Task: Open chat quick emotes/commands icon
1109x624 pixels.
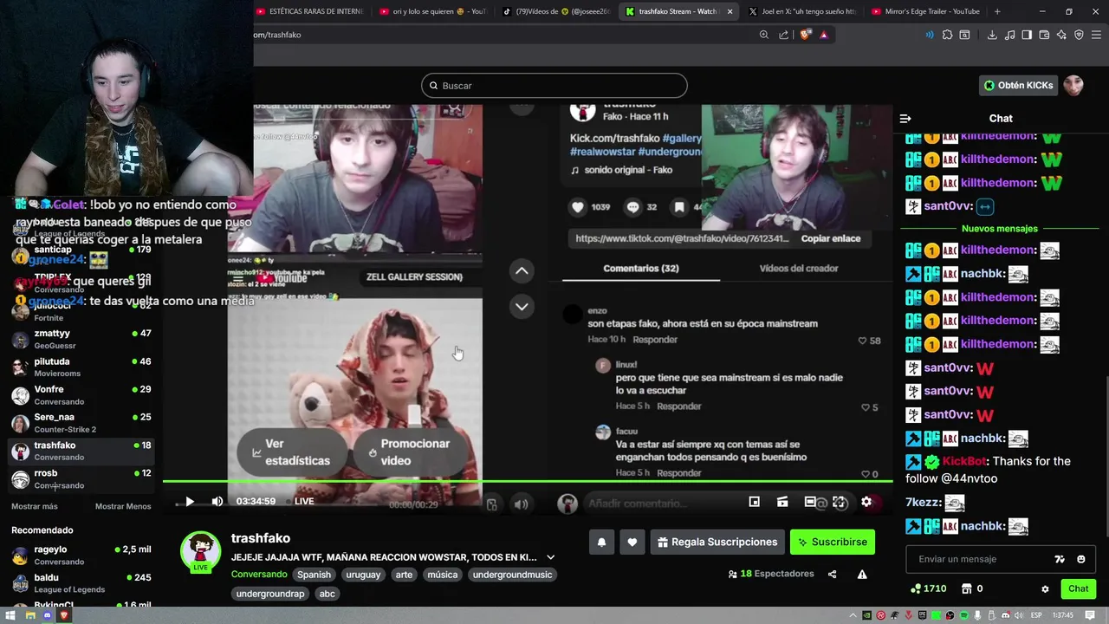Action: (1059, 559)
